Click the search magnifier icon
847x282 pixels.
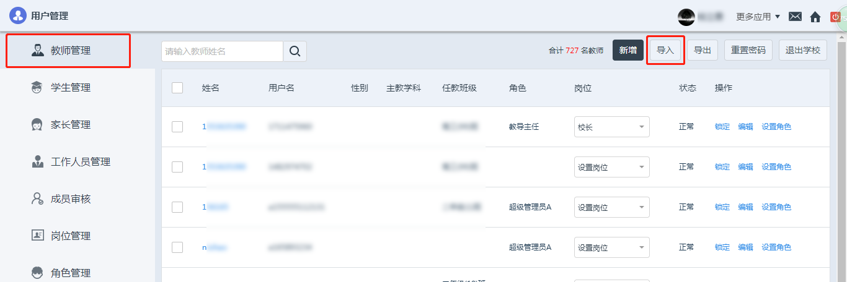[295, 51]
